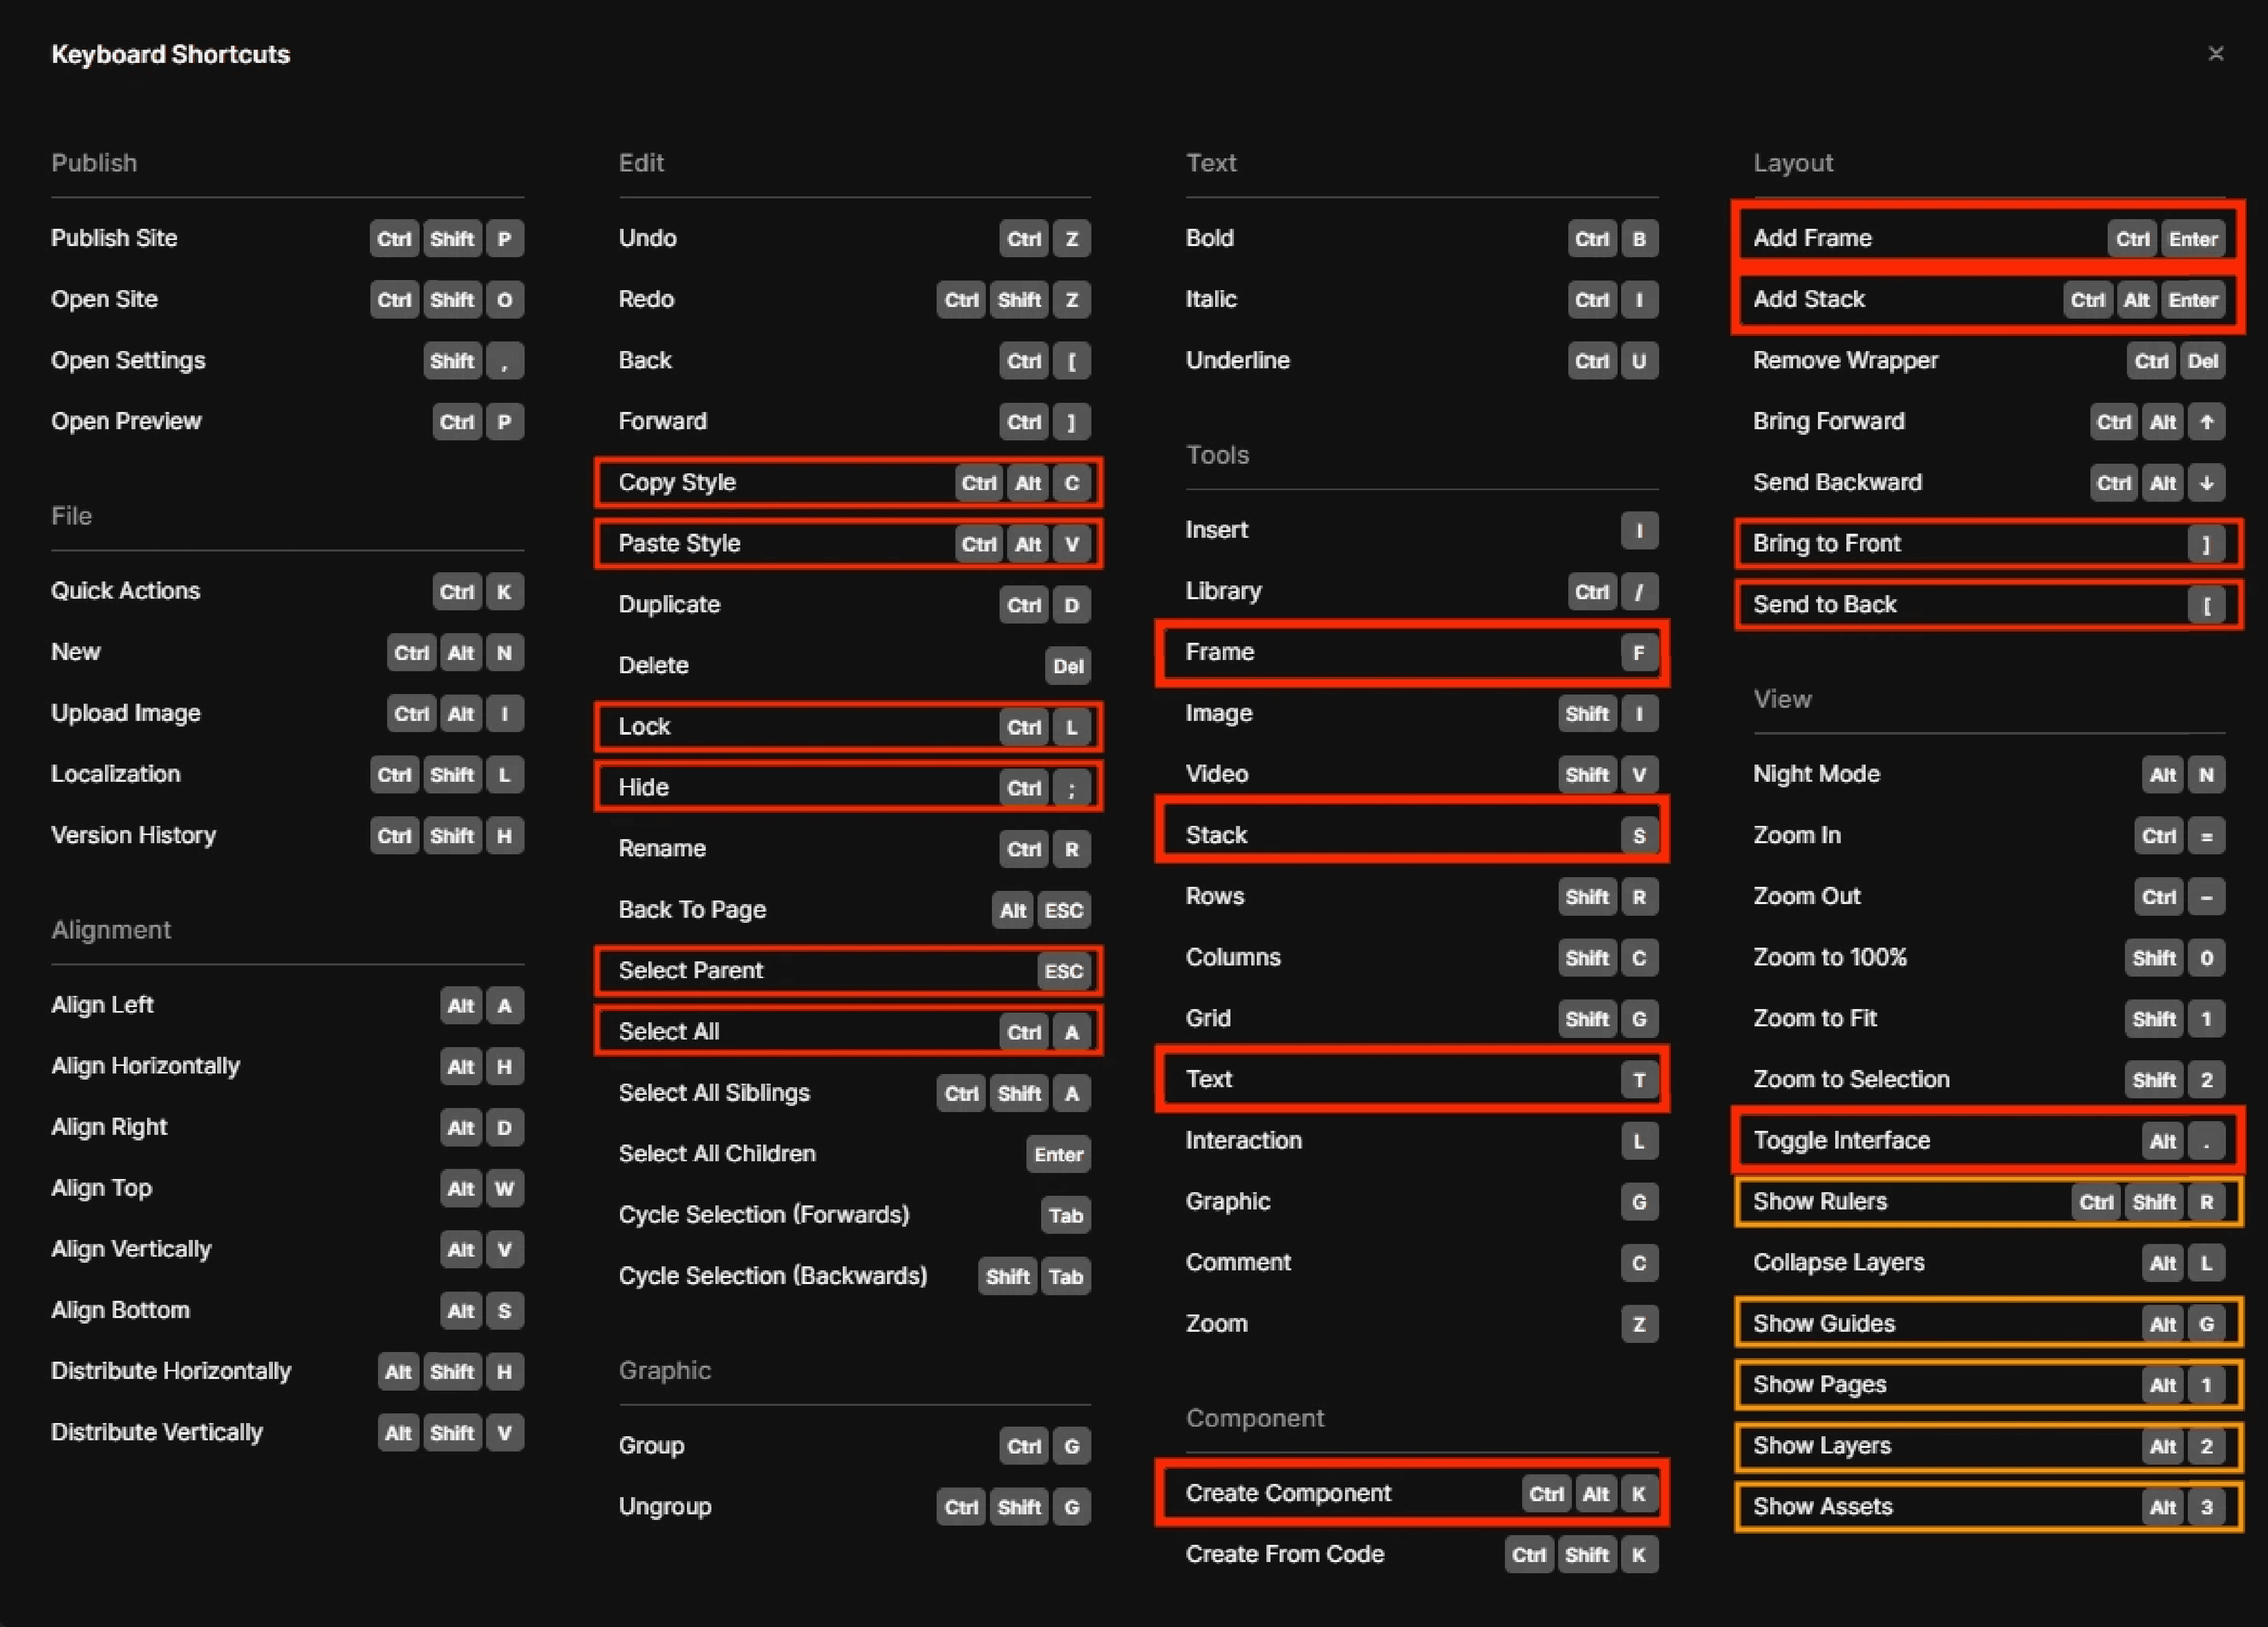2268x1627 pixels.
Task: Click the down arrow key badge for Send Backward
Action: (2206, 483)
